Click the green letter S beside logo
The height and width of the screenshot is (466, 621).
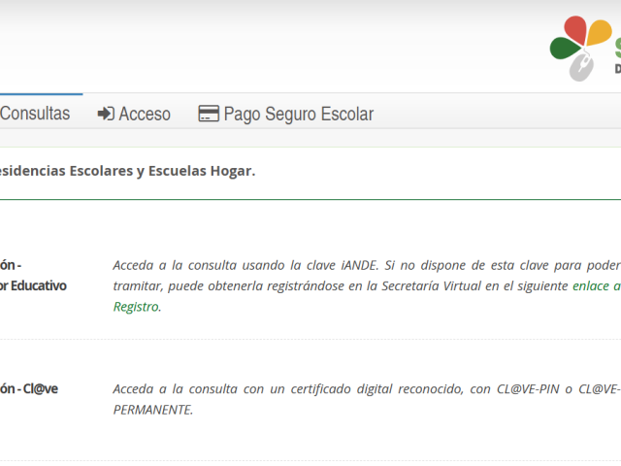pyautogui.click(x=616, y=47)
